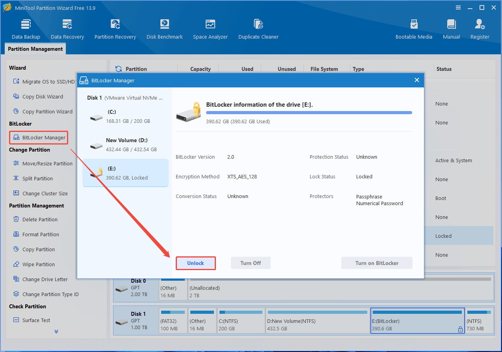Select Disk 0 in the disk map

tap(136, 288)
